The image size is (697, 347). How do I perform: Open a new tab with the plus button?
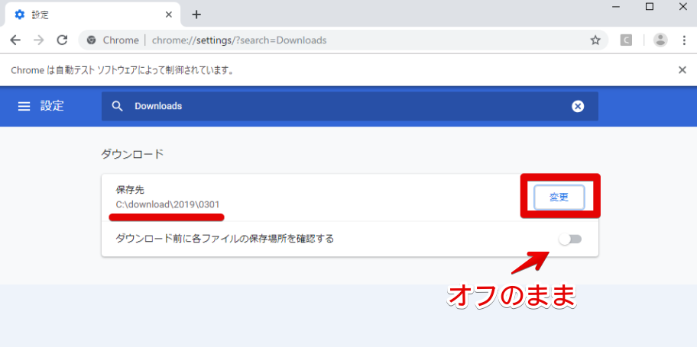[196, 14]
